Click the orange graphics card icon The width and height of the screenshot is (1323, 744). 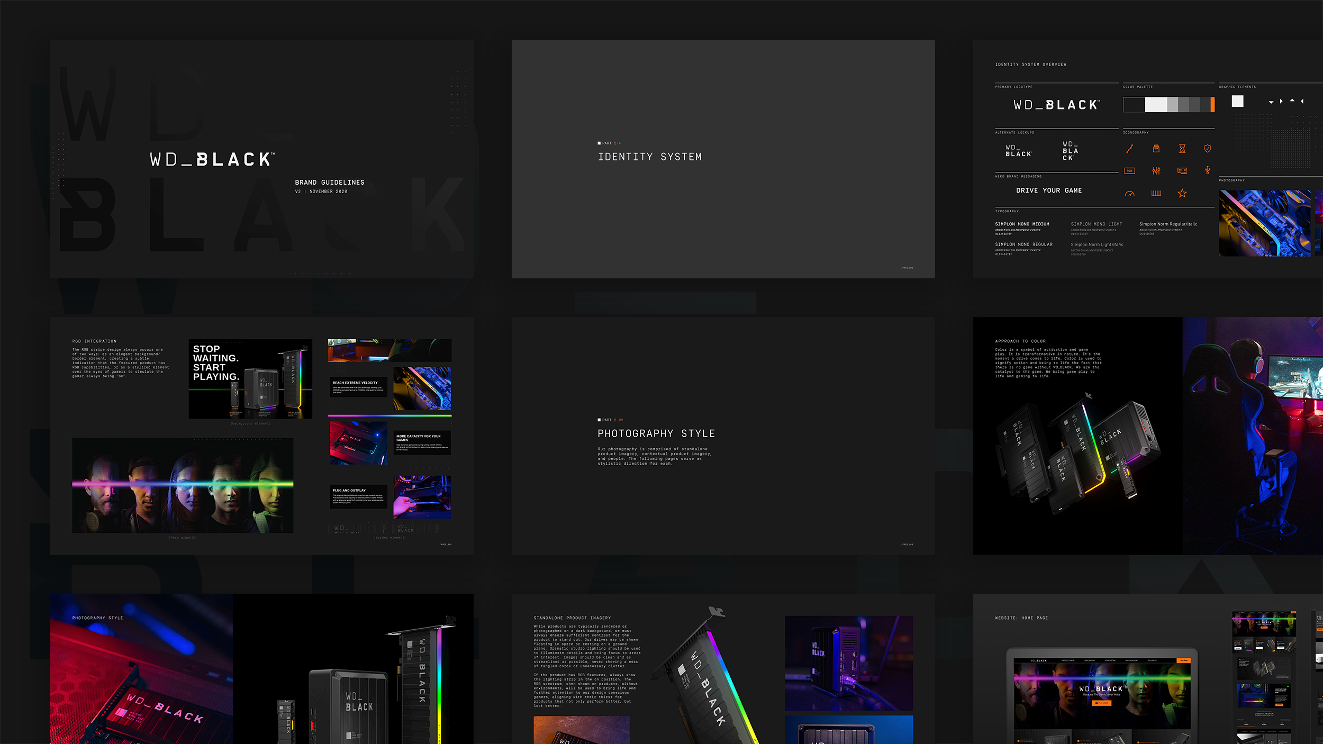pyautogui.click(x=1182, y=170)
